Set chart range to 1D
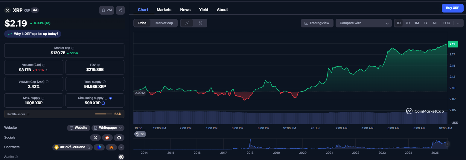The image size is (466, 160). point(399,23)
